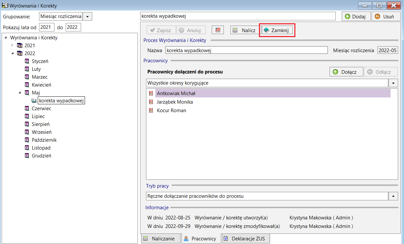404x244 pixels.
Task: Click the Pokazuj lata od year field
Action: click(x=47, y=27)
